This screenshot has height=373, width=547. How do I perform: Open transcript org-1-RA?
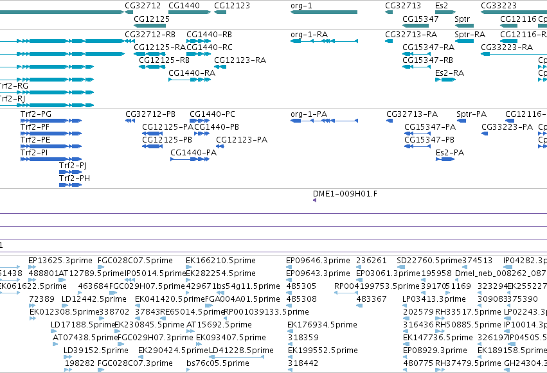coord(309,35)
